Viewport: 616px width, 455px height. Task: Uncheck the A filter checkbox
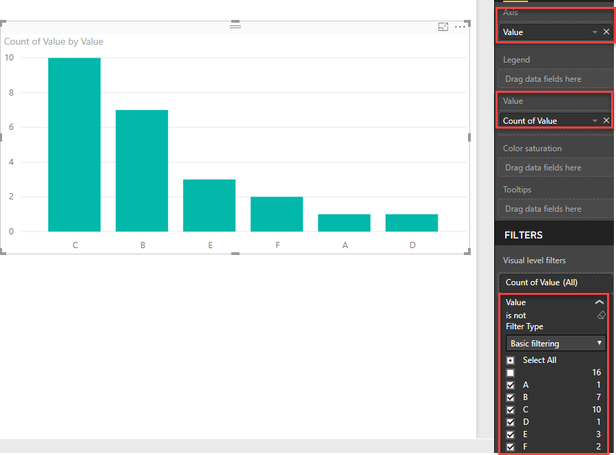pyautogui.click(x=510, y=385)
